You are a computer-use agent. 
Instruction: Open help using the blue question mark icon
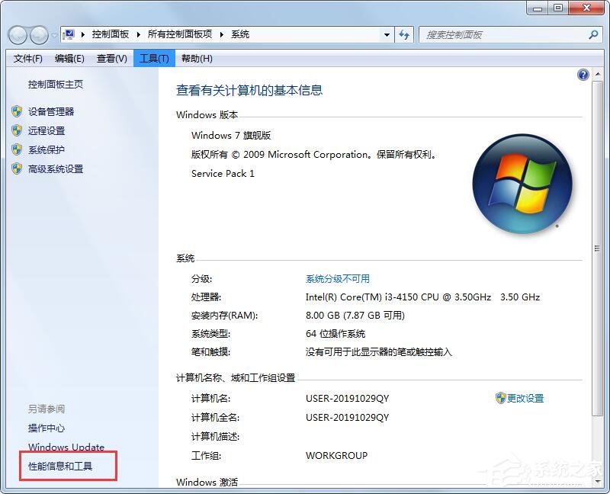(583, 75)
